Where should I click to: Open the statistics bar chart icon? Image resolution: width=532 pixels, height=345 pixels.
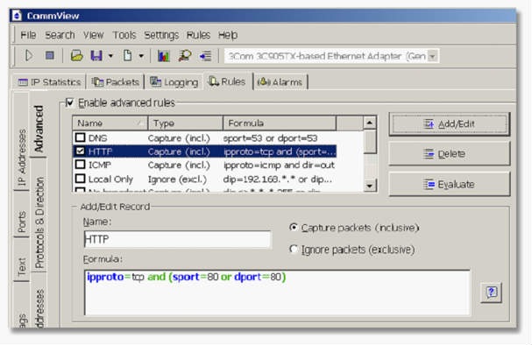click(x=164, y=55)
